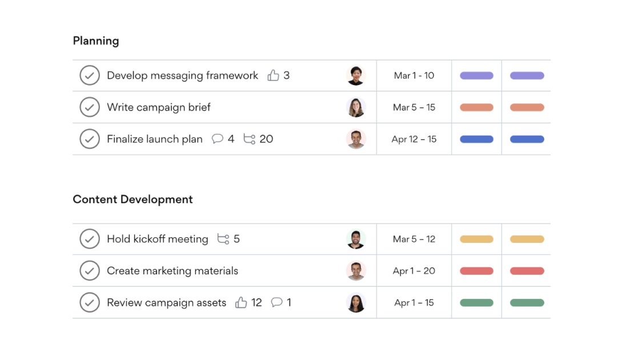Open comment bubble on Review campaign assets

point(276,302)
